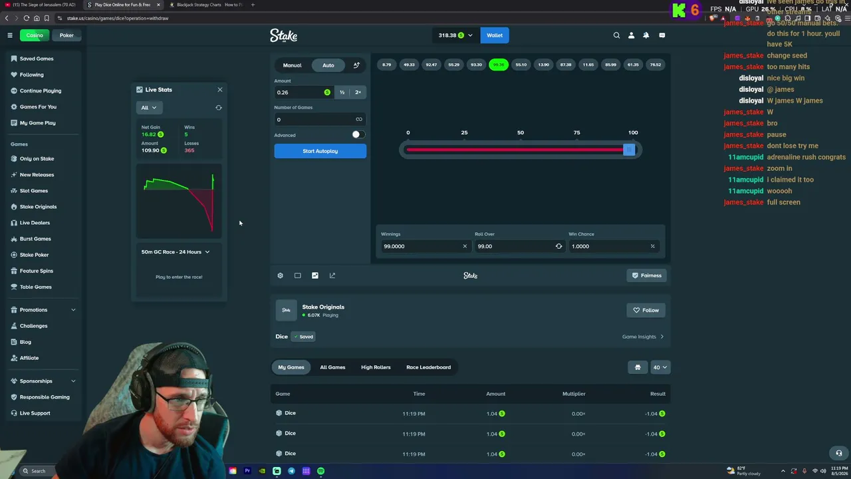Switch to Manual betting mode
This screenshot has height=479, width=851.
292,65
